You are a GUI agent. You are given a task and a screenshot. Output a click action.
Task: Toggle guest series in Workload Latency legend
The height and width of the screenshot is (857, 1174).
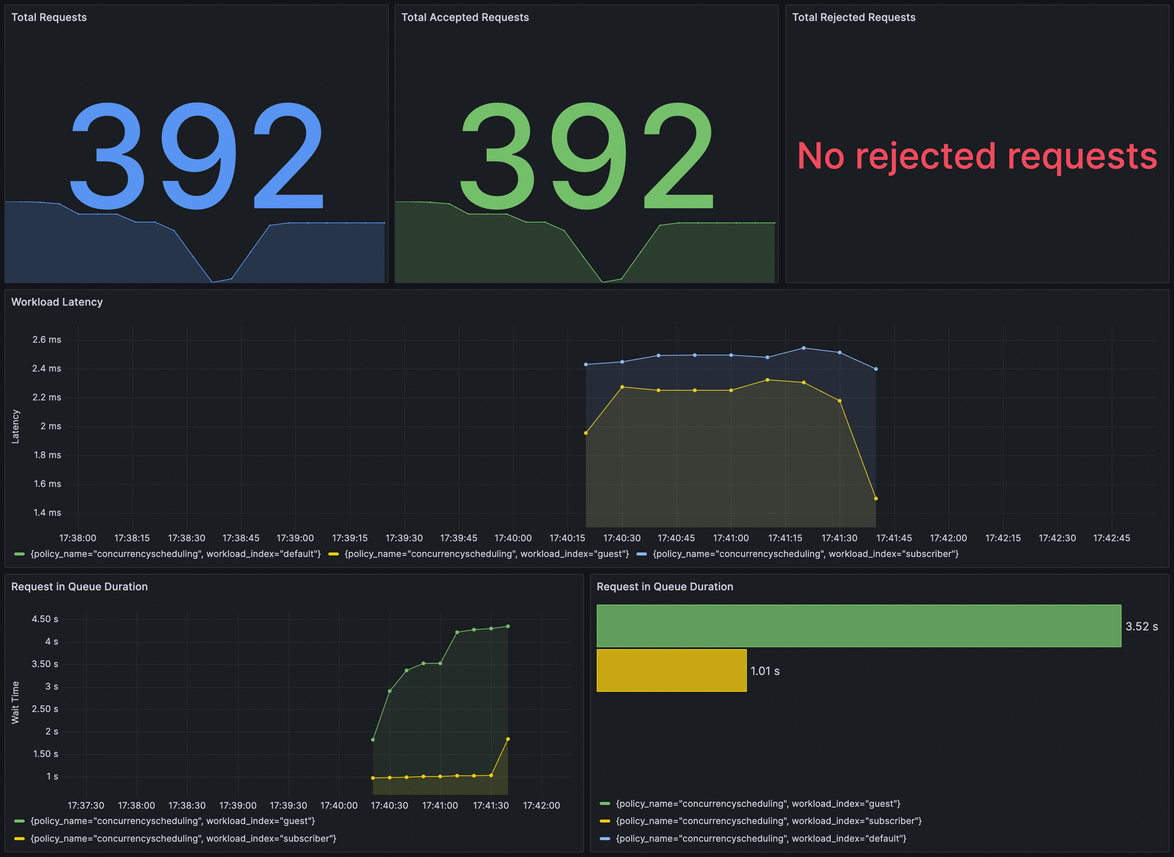486,554
